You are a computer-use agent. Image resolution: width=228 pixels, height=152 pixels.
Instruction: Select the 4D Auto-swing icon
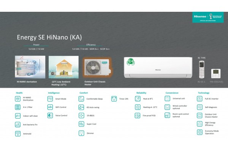pos(81,107)
